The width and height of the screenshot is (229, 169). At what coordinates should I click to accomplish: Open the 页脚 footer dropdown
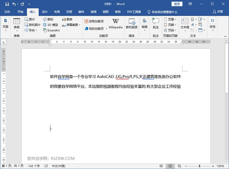[170, 25]
